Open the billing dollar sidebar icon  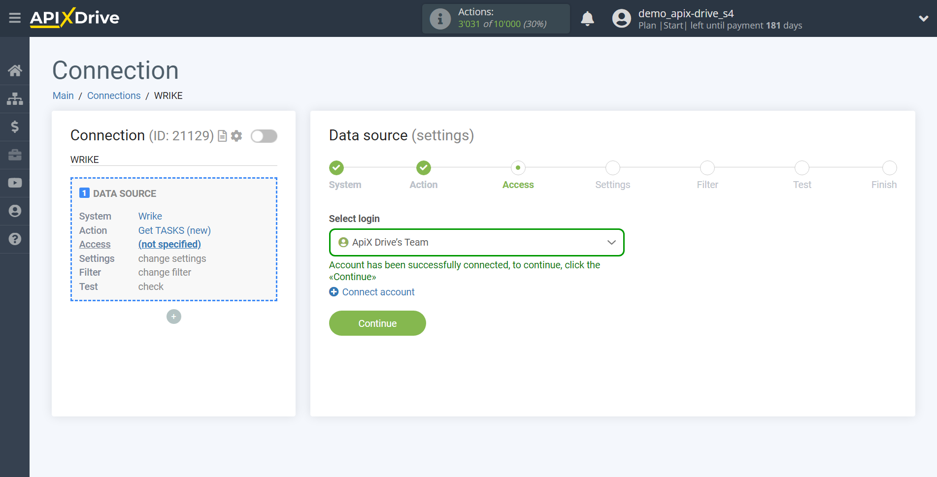(x=15, y=127)
